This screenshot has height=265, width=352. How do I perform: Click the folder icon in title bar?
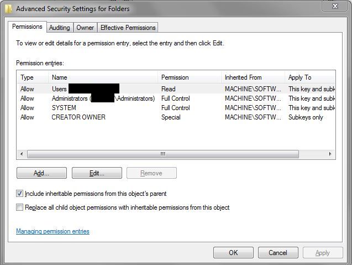8,8
